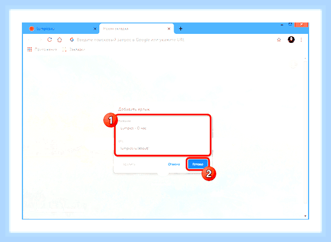Open the Закладки bookmarks folder
This screenshot has width=331, height=242.
point(74,49)
